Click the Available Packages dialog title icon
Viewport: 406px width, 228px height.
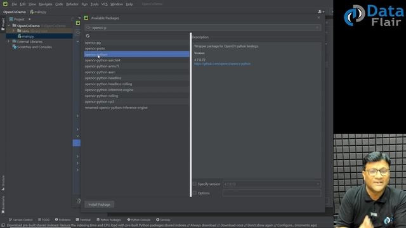(86, 18)
